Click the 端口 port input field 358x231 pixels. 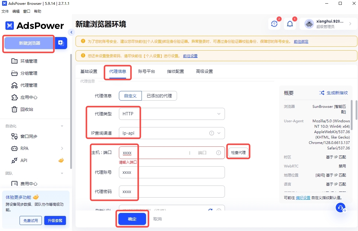(x=202, y=153)
